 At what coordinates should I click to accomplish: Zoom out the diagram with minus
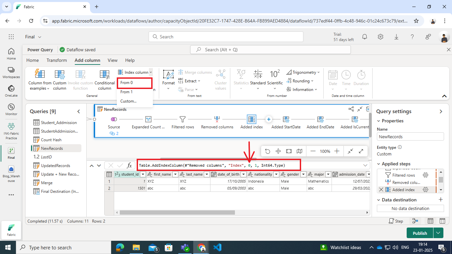313,151
